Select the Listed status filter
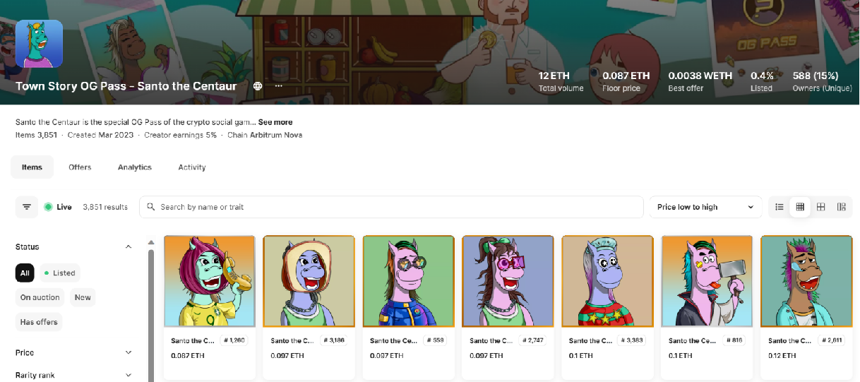This screenshot has height=382, width=860. tap(59, 273)
